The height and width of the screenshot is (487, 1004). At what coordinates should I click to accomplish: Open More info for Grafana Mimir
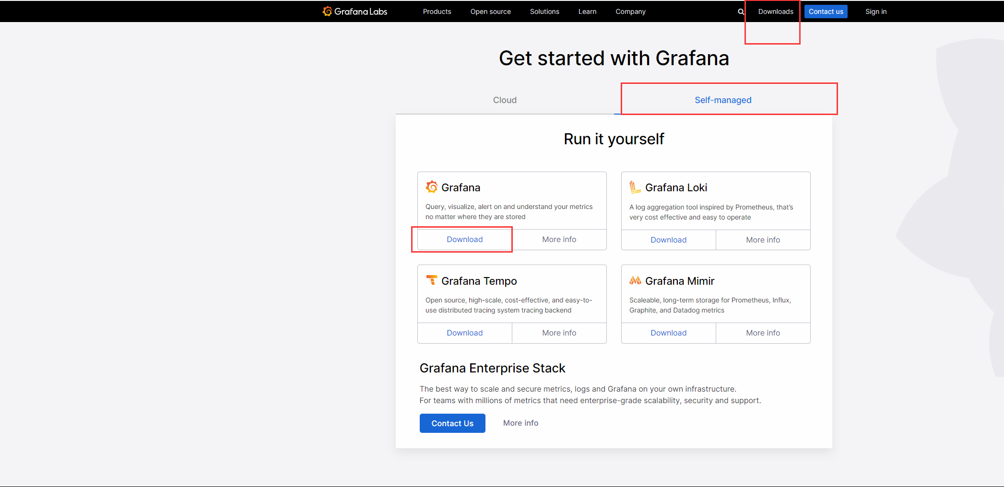[x=763, y=333]
